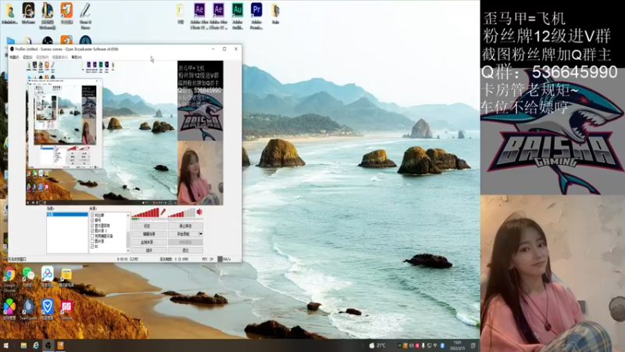Screen dimensions: 625x352
Task: Mute the desktop speaker icon in OBS
Action: (199, 212)
